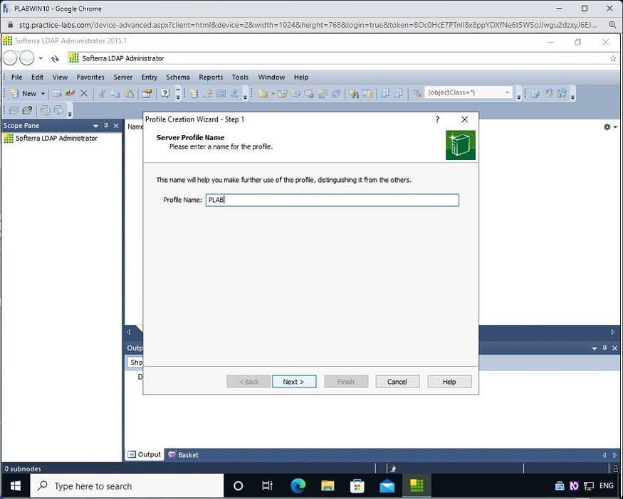This screenshot has height=499, width=623.
Task: Click the directory search icon beside binoculars
Action: (367, 94)
